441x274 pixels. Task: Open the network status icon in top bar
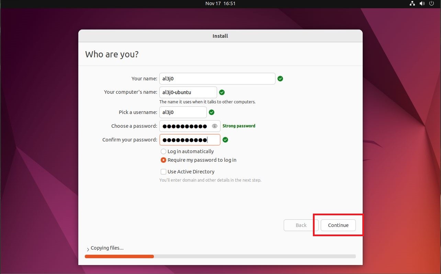point(412,3)
